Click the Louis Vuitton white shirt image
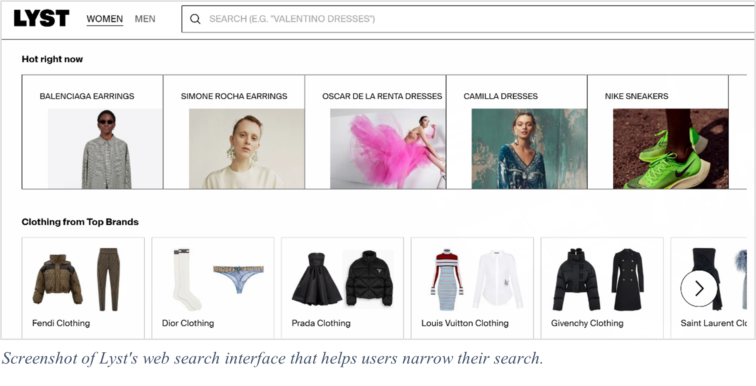The image size is (756, 386). pyautogui.click(x=498, y=279)
